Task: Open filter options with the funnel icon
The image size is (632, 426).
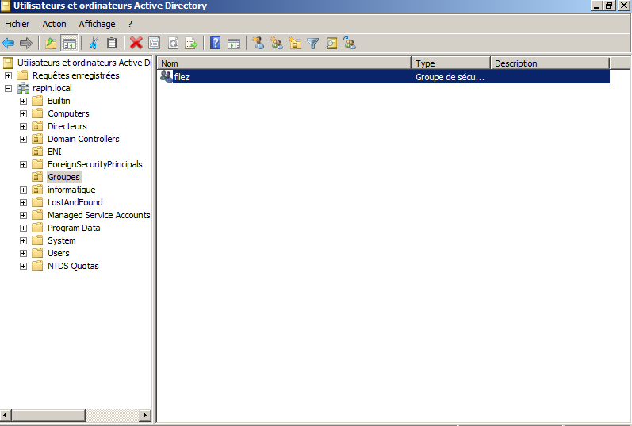Action: click(312, 43)
